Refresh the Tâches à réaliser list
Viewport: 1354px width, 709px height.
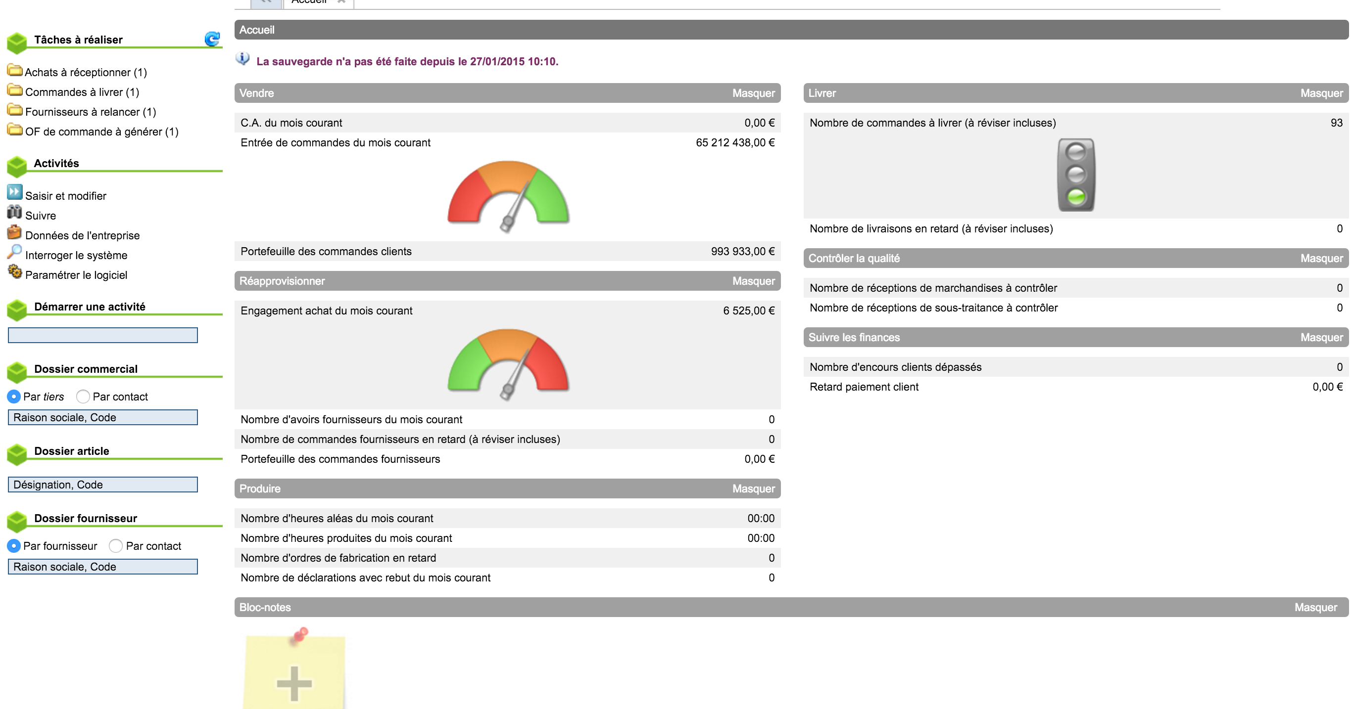click(212, 39)
